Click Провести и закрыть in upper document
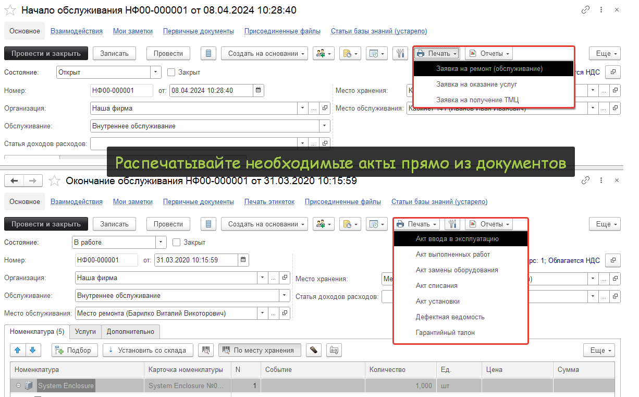This screenshot has height=397, width=639. 46,53
